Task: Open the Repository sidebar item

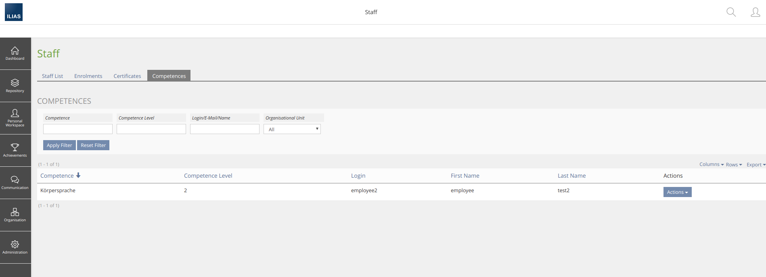Action: 15,86
